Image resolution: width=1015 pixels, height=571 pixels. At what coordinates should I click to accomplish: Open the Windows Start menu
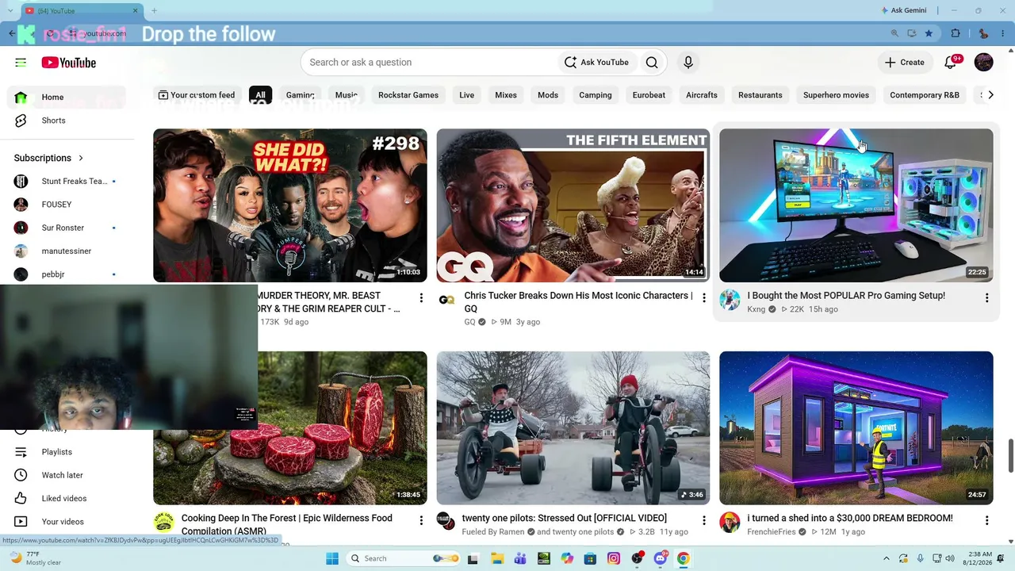pos(332,558)
